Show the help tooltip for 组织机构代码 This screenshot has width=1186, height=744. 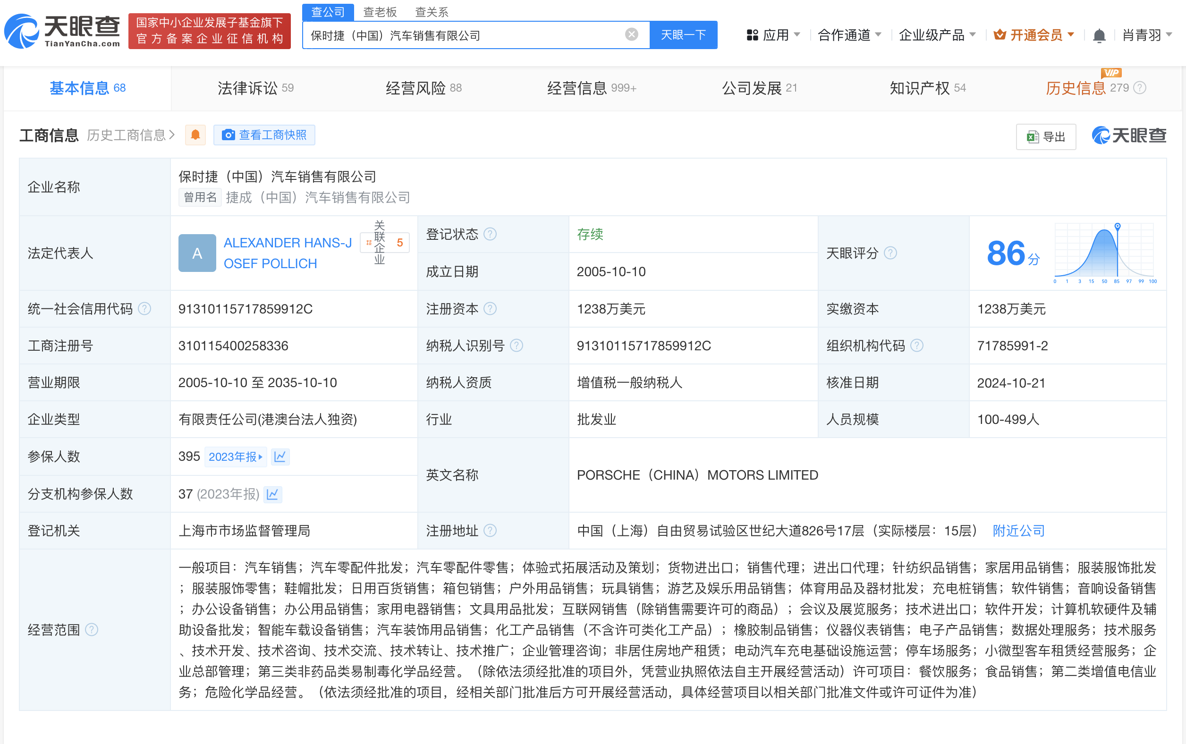pos(917,346)
